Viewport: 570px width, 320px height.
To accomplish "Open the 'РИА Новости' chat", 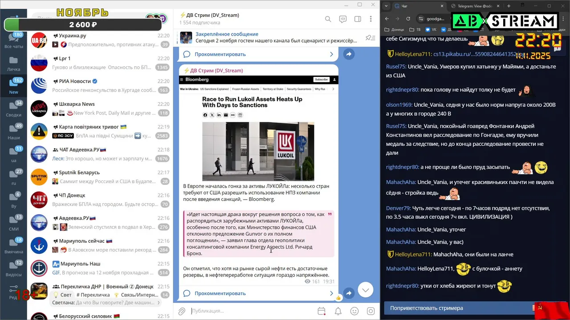I will pyautogui.click(x=100, y=85).
